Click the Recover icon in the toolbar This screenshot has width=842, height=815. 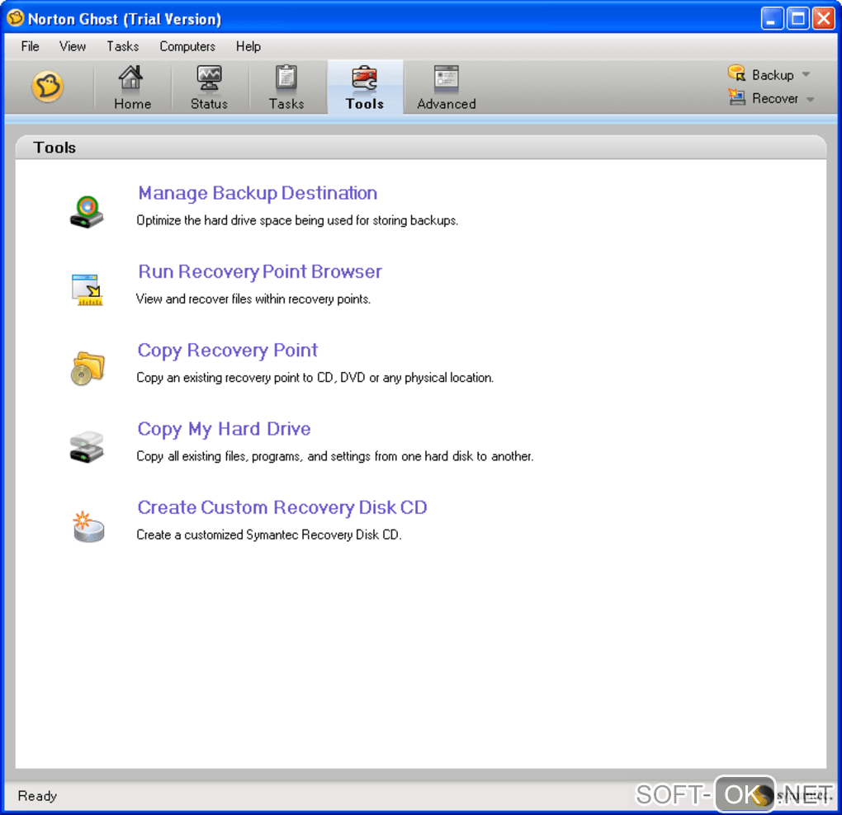[x=736, y=97]
